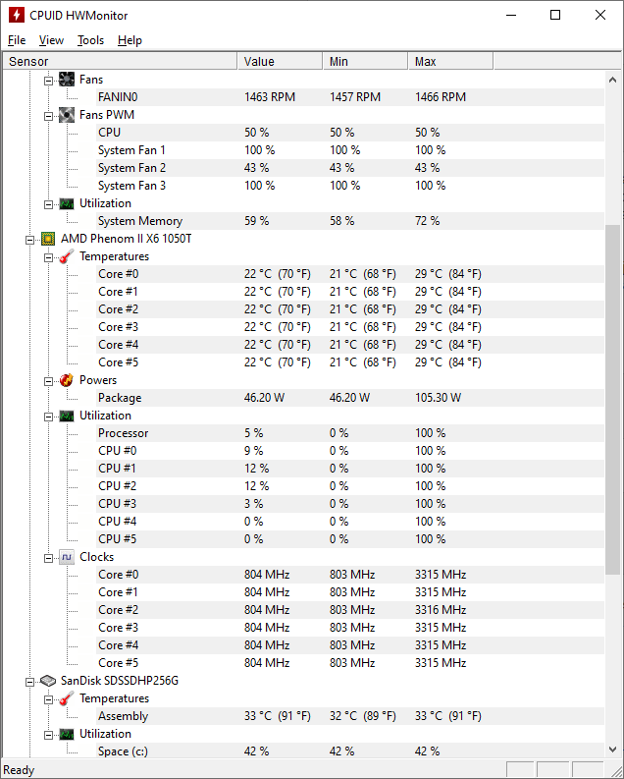Click the SanDisk SDSSDHP256G drive icon
This screenshot has height=779, width=624.
pyautogui.click(x=48, y=681)
